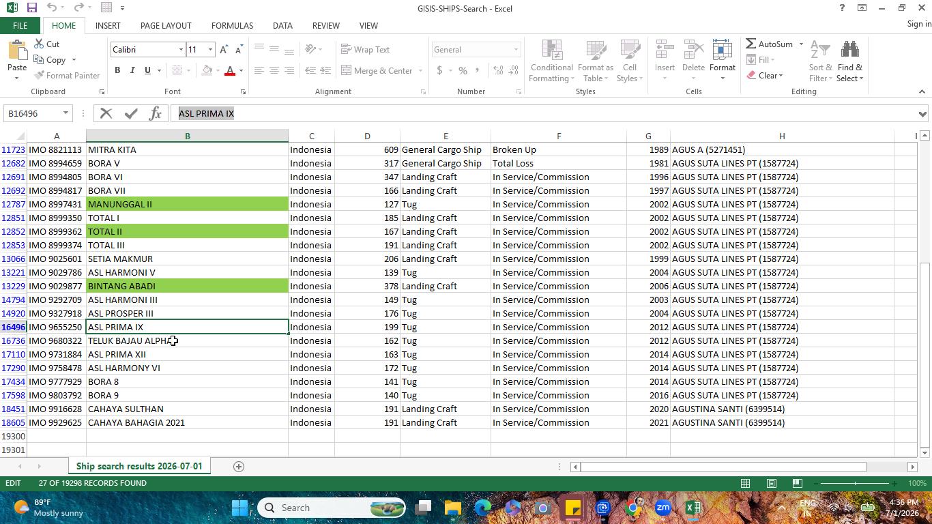
Task: Confirm the cell entry with the checkmark icon
Action: click(131, 113)
